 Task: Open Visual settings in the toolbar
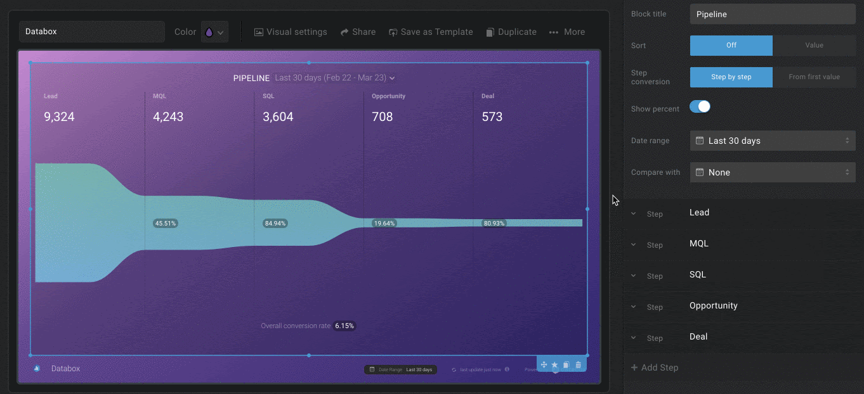(291, 32)
